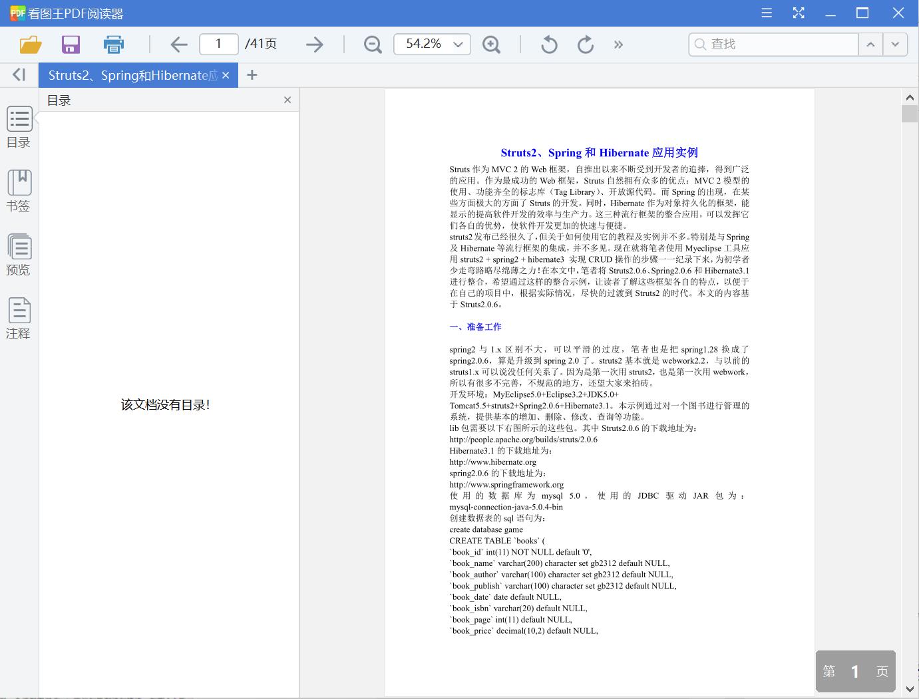Click the line create database game
This screenshot has width=919, height=699.
point(486,529)
